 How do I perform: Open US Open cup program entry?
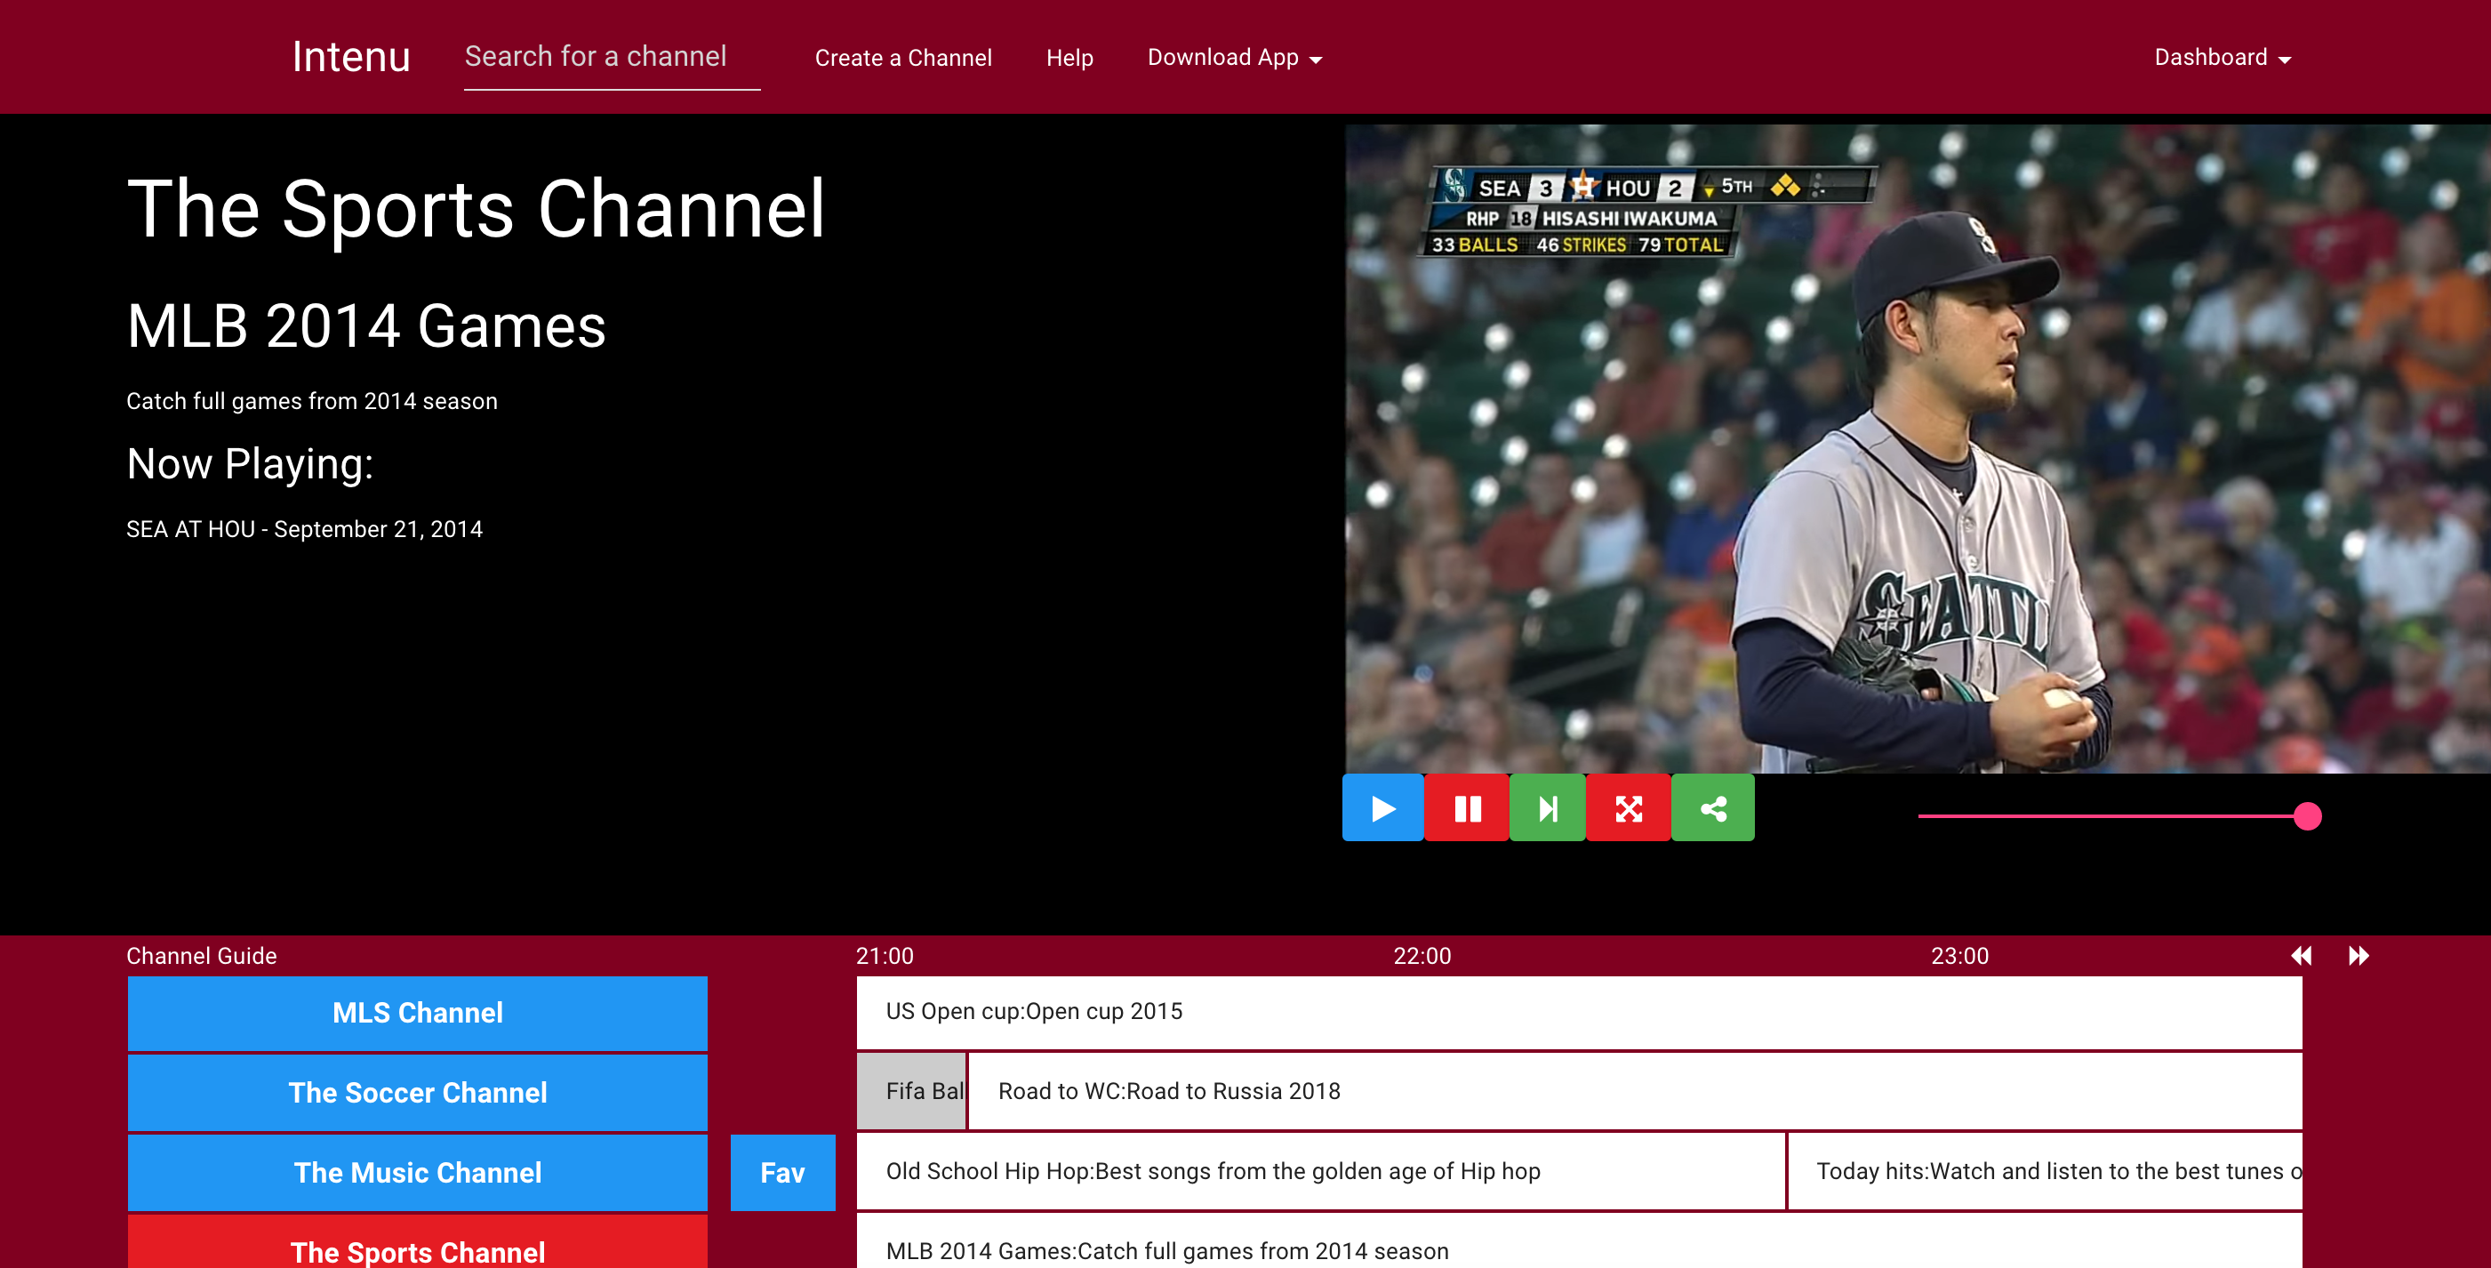click(1578, 1012)
